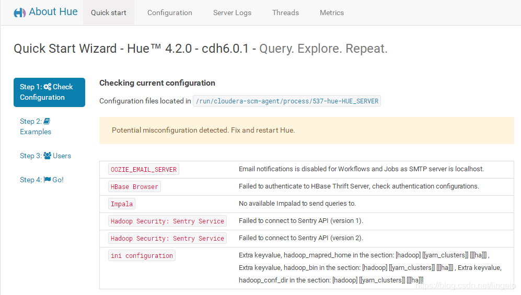Click the gears icon in Step 1
Image resolution: width=521 pixels, height=295 pixels.
(48, 87)
